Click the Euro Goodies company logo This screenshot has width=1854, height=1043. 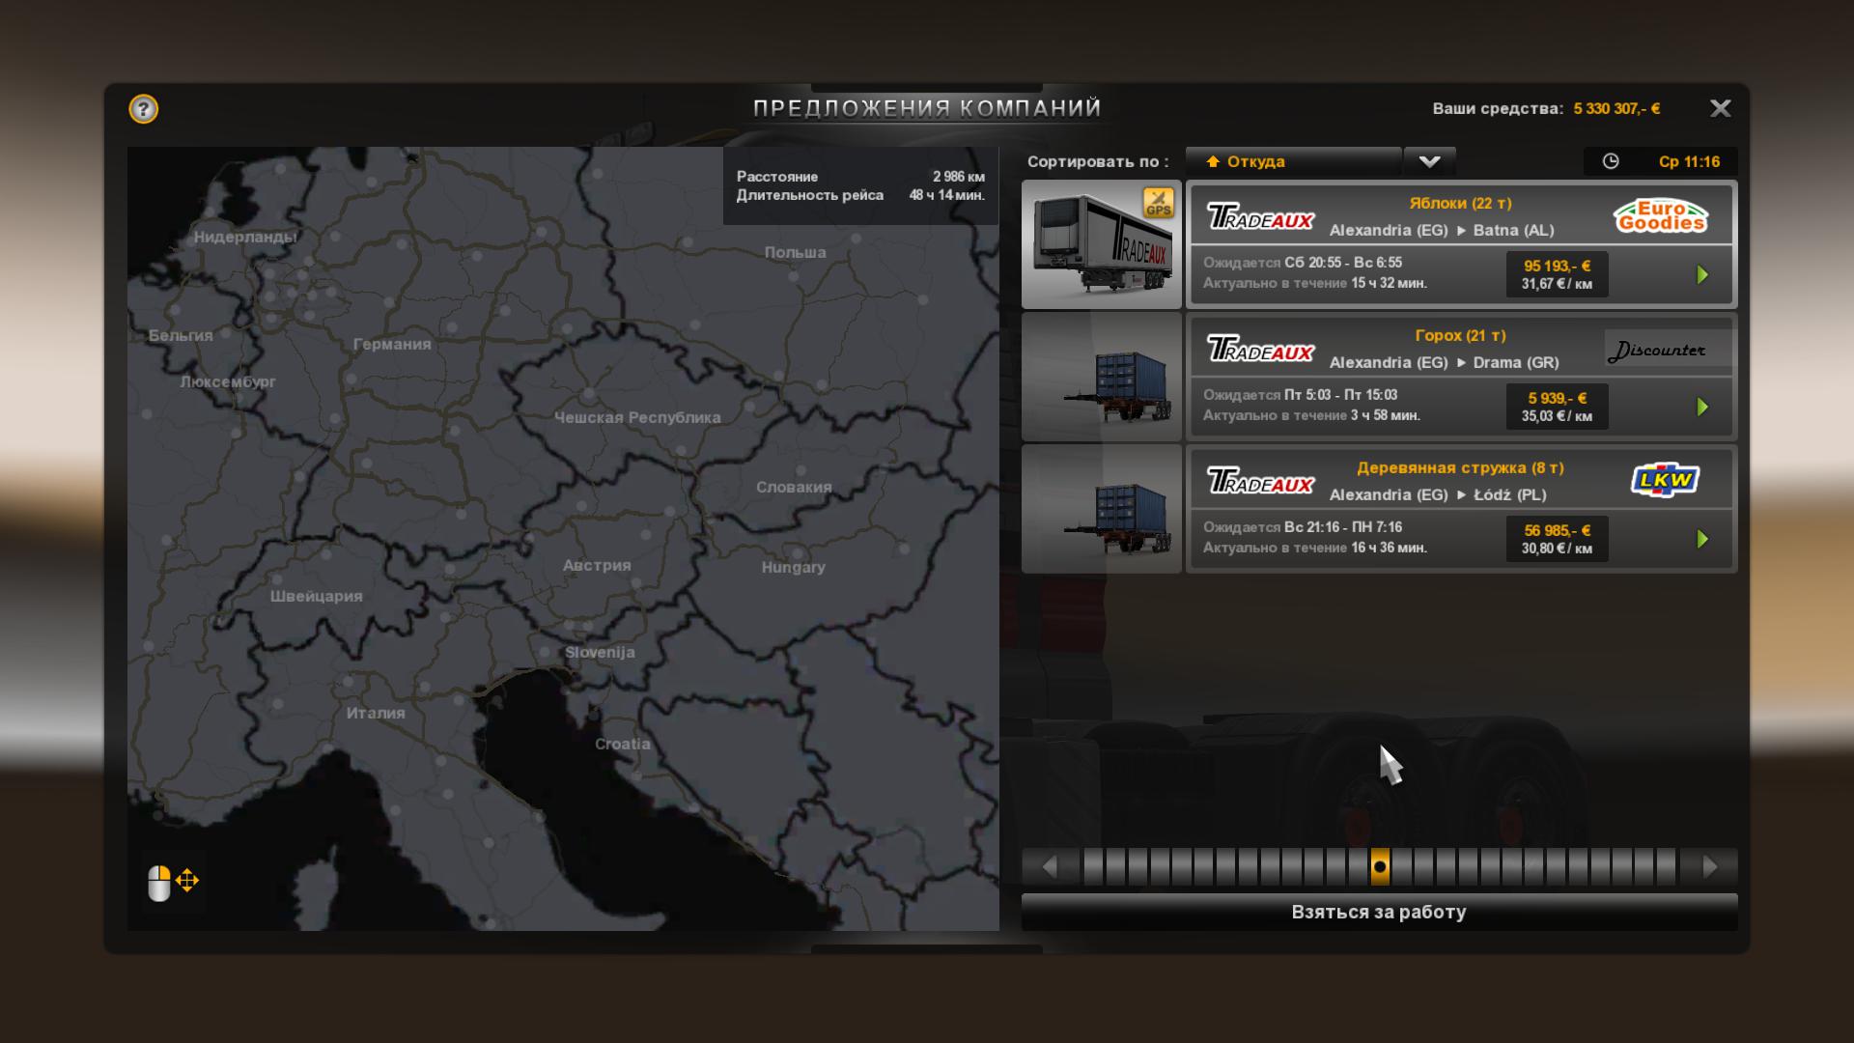1661,216
